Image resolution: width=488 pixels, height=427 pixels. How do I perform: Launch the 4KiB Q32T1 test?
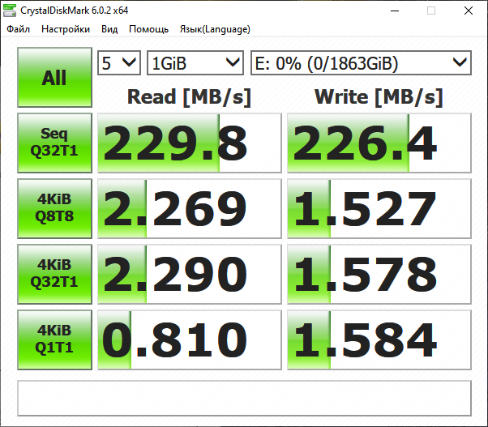[54, 274]
